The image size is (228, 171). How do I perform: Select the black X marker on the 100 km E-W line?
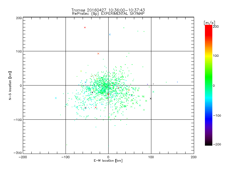click(151, 99)
